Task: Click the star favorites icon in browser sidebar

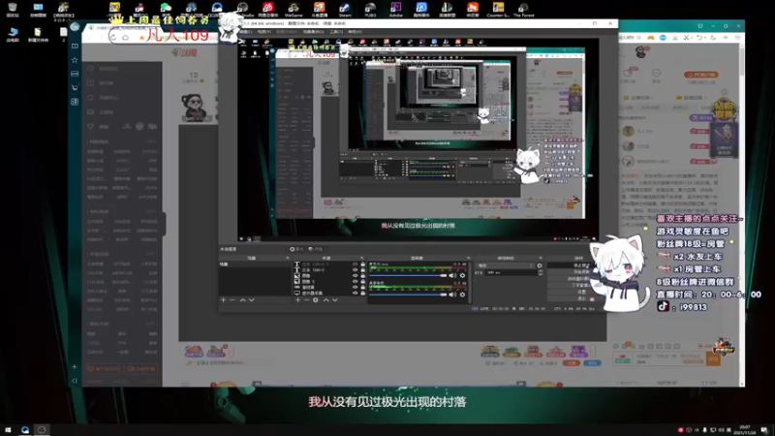Action: click(75, 60)
